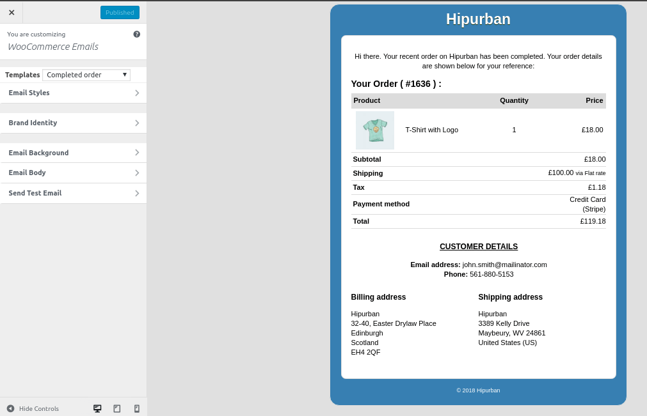This screenshot has width=647, height=416.
Task: Click the CUSTOMER DETAILS heading
Action: (x=479, y=247)
